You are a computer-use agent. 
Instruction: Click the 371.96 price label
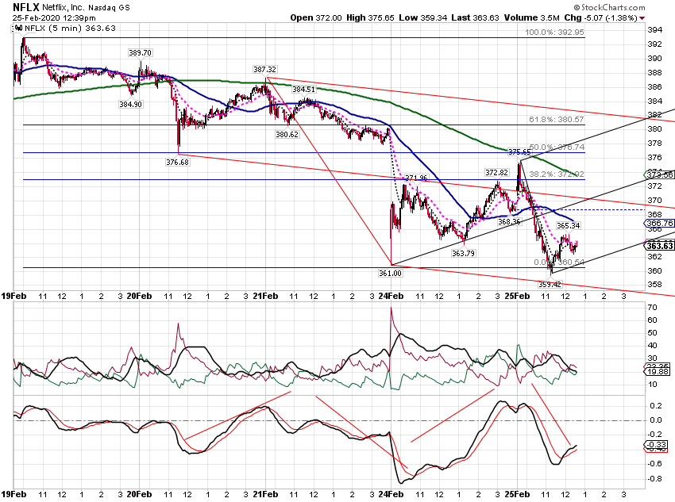[416, 178]
